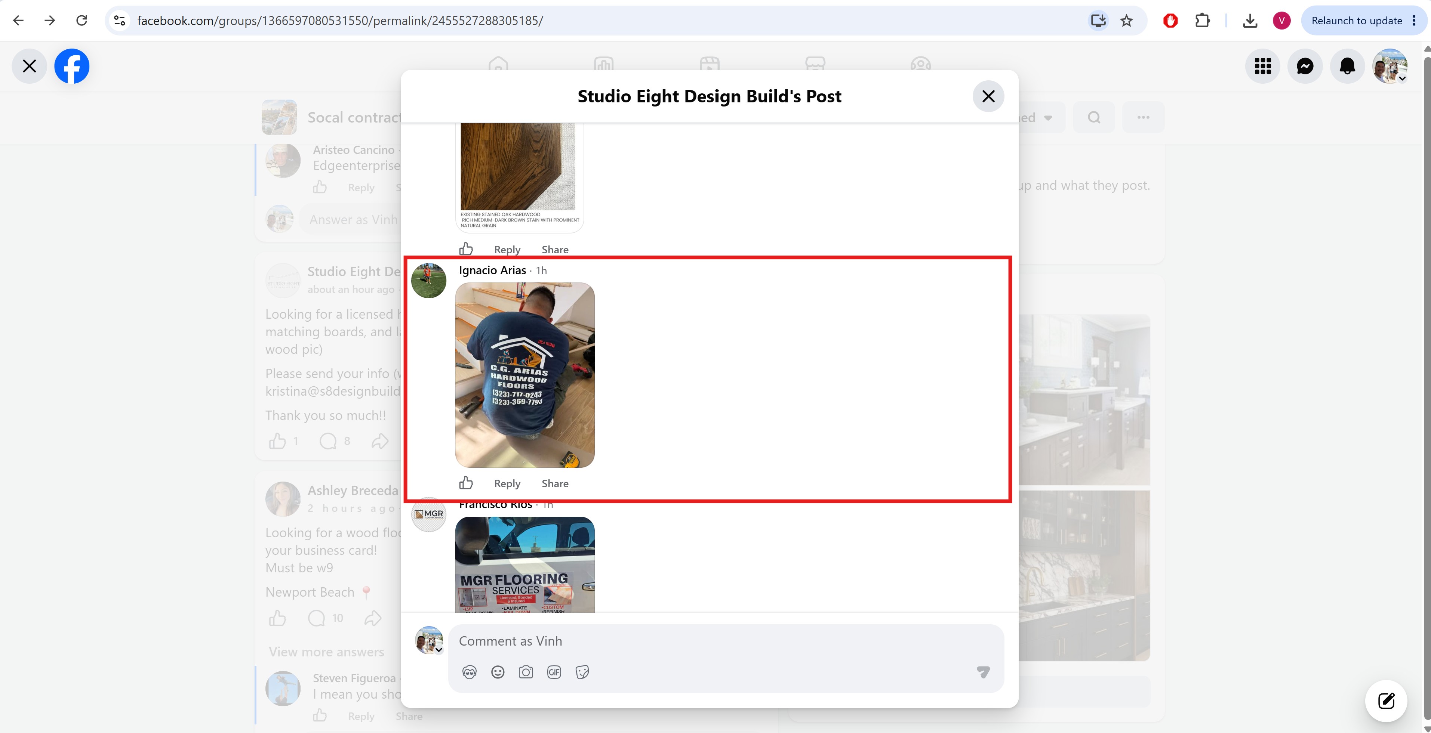The width and height of the screenshot is (1431, 733).
Task: Reload the current Facebook page
Action: [x=81, y=21]
